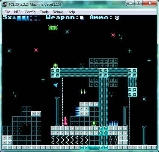Open the Help menu
159x152 pixels.
[71, 12]
